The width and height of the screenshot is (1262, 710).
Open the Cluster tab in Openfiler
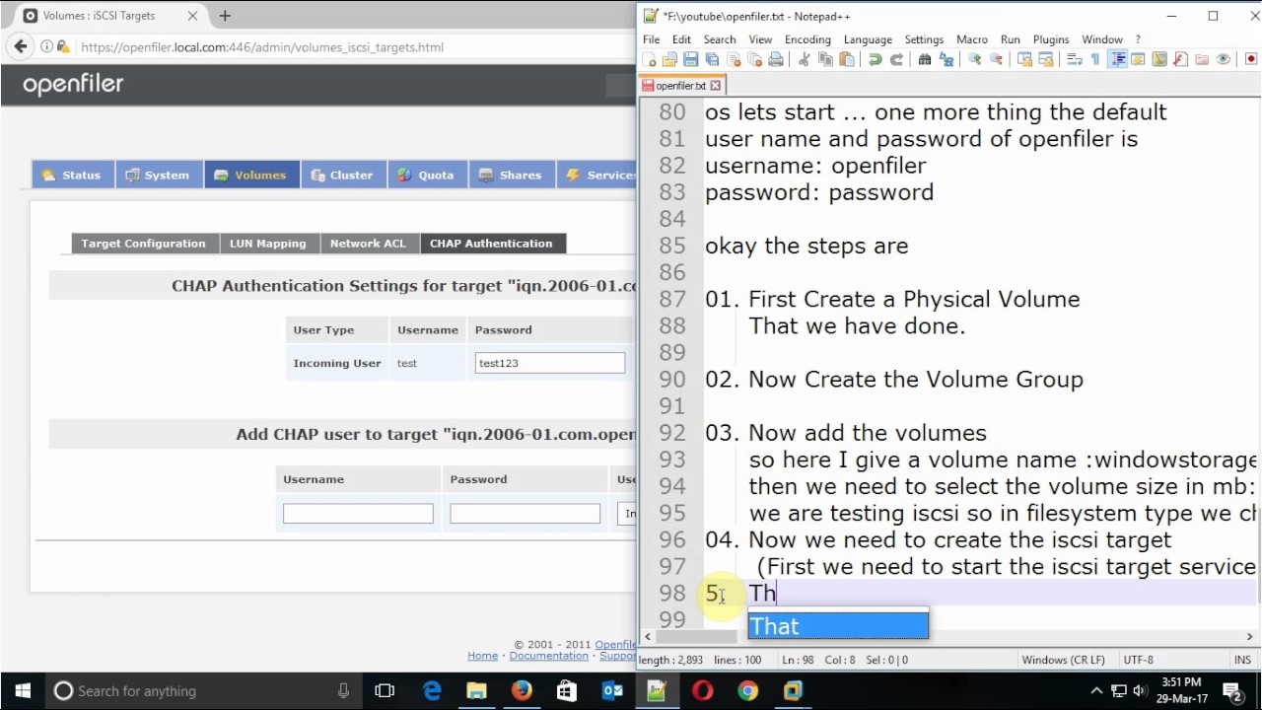[342, 175]
